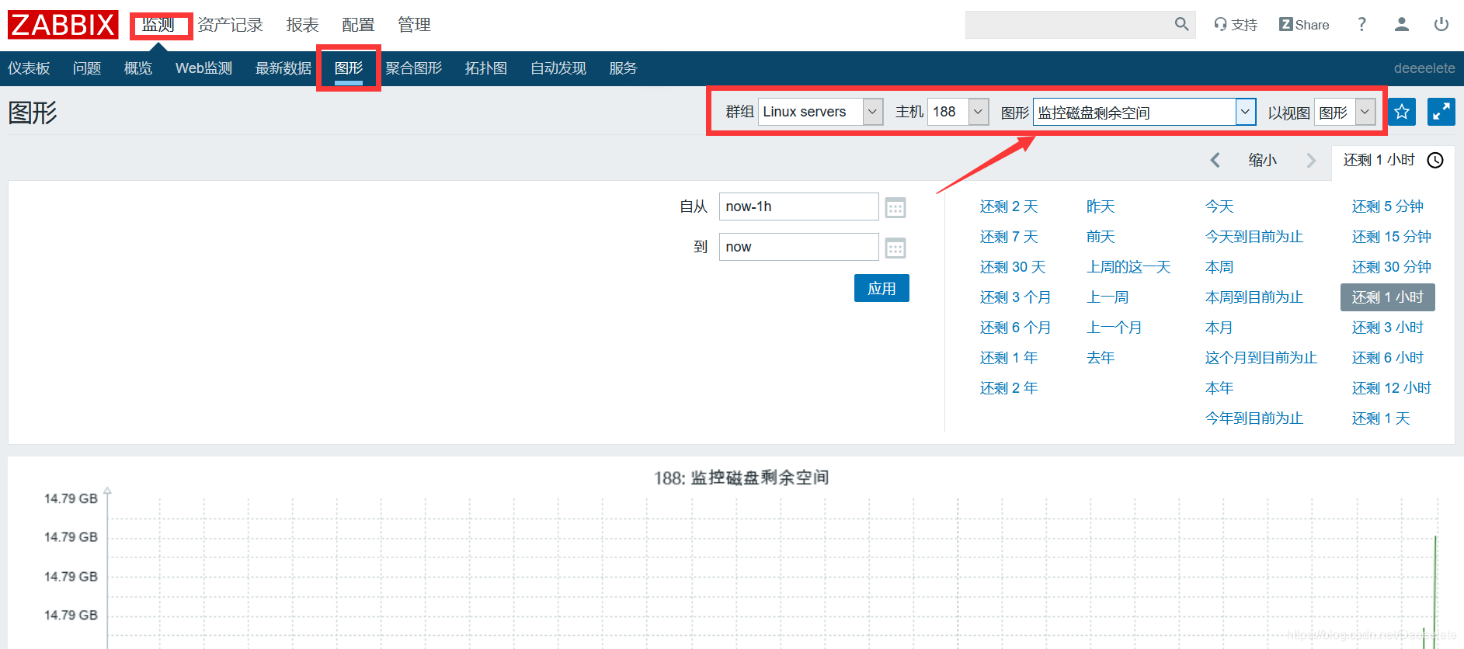
Task: Select time range 还剩 12 小时
Action: tap(1391, 388)
